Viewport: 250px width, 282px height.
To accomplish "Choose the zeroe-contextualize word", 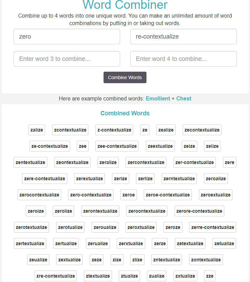I will 168,195.
